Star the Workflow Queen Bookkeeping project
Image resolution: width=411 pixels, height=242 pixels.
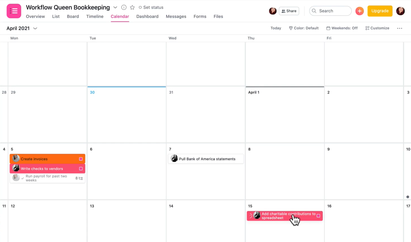(x=132, y=7)
